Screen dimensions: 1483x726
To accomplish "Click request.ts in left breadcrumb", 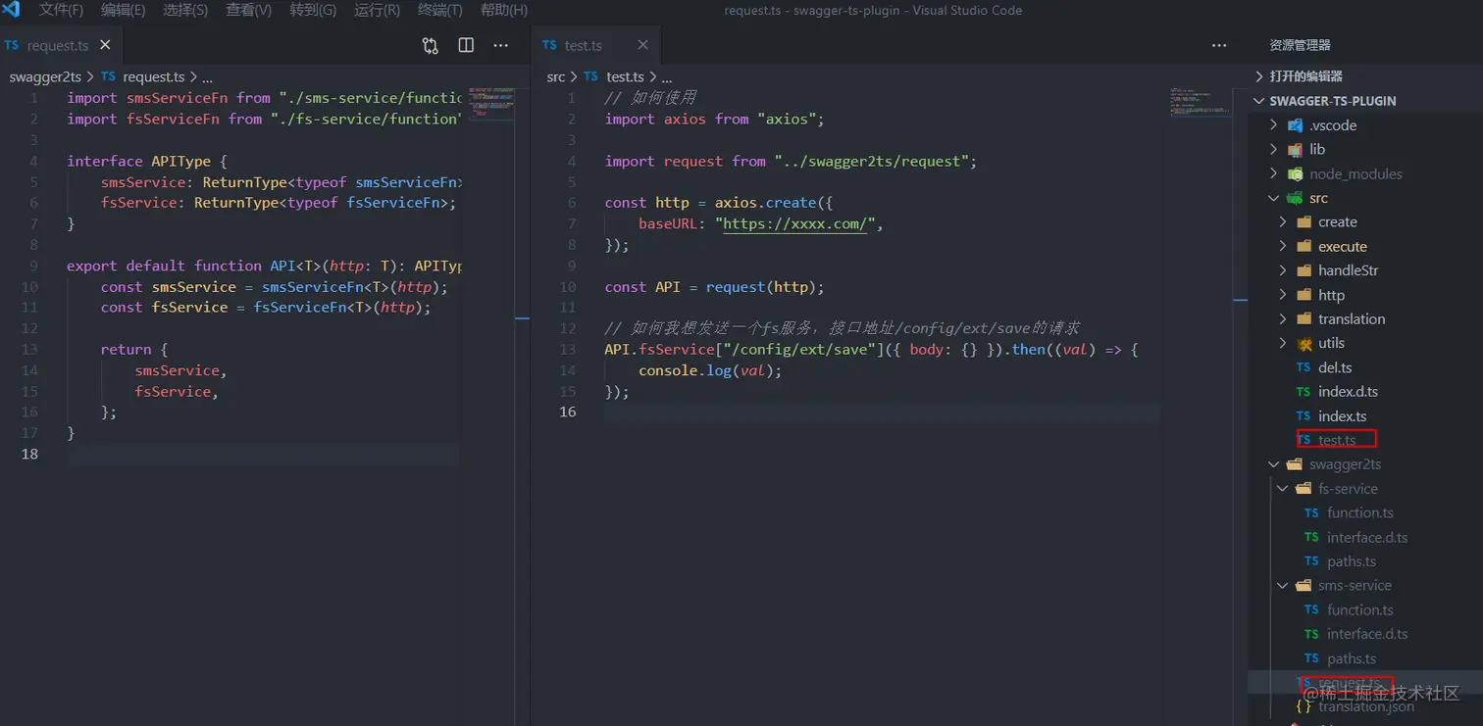I will tap(153, 76).
